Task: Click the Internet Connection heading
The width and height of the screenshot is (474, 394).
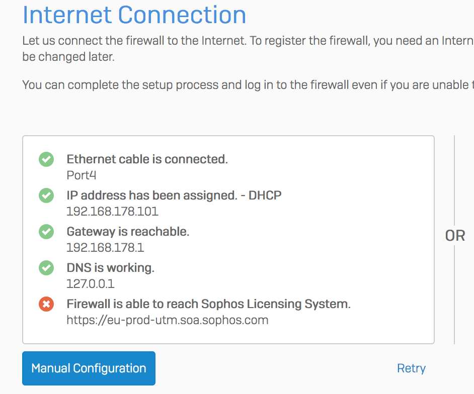Action: coord(134,15)
